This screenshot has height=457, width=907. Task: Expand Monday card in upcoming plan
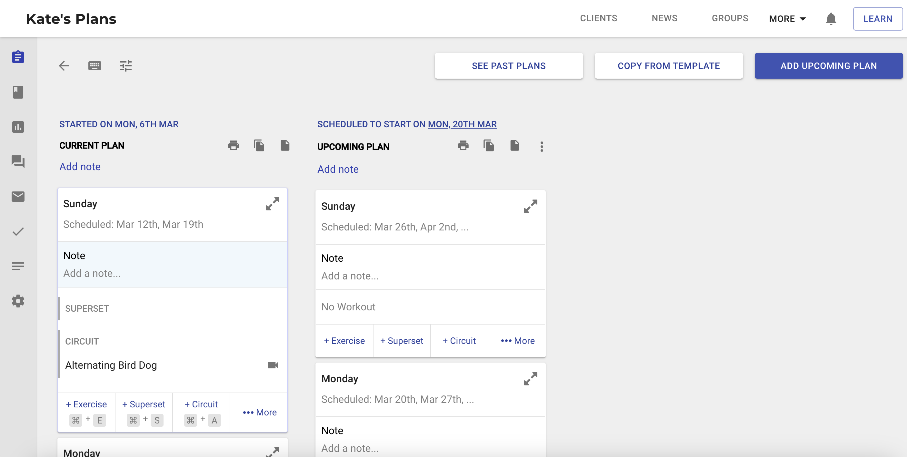pyautogui.click(x=530, y=379)
